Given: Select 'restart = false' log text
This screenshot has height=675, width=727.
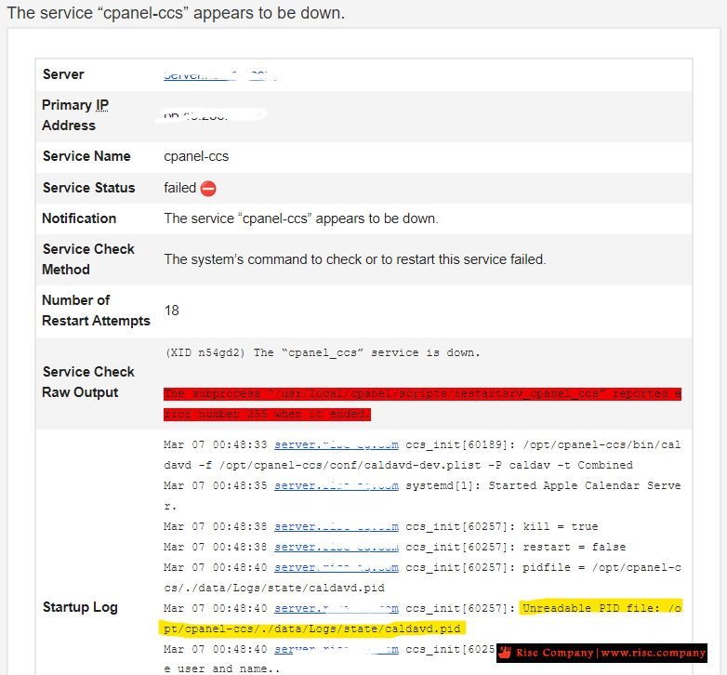Looking at the screenshot, I should pos(575,547).
